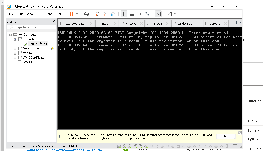Click the Send Ctrl+Alt+Del toolbar icon
Viewport: 263px width, 151px height.
[x=87, y=14]
